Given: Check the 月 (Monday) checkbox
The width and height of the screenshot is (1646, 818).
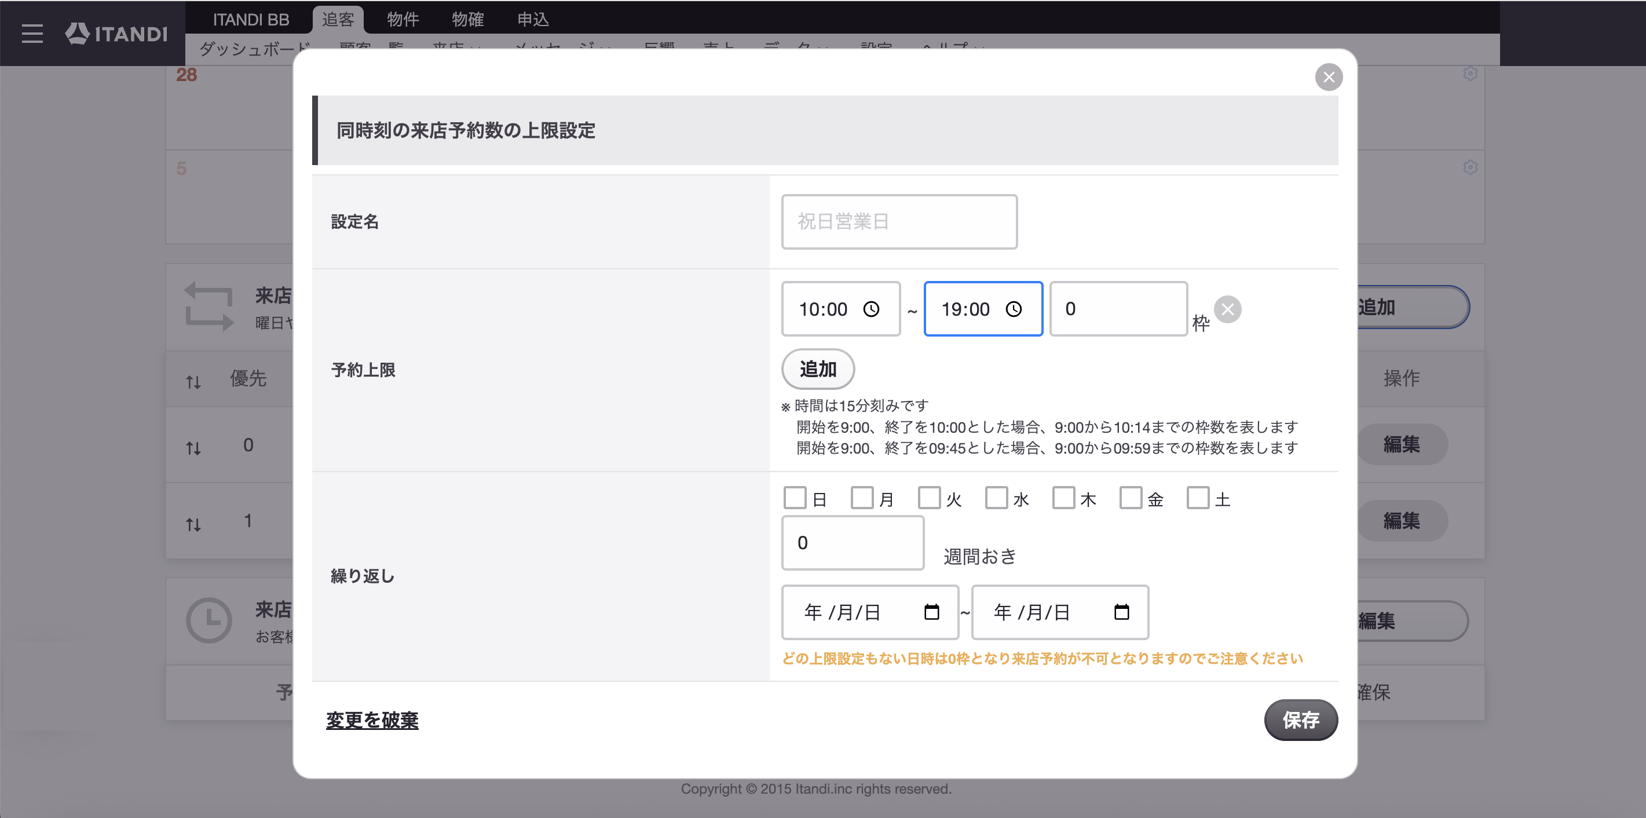Looking at the screenshot, I should [862, 498].
